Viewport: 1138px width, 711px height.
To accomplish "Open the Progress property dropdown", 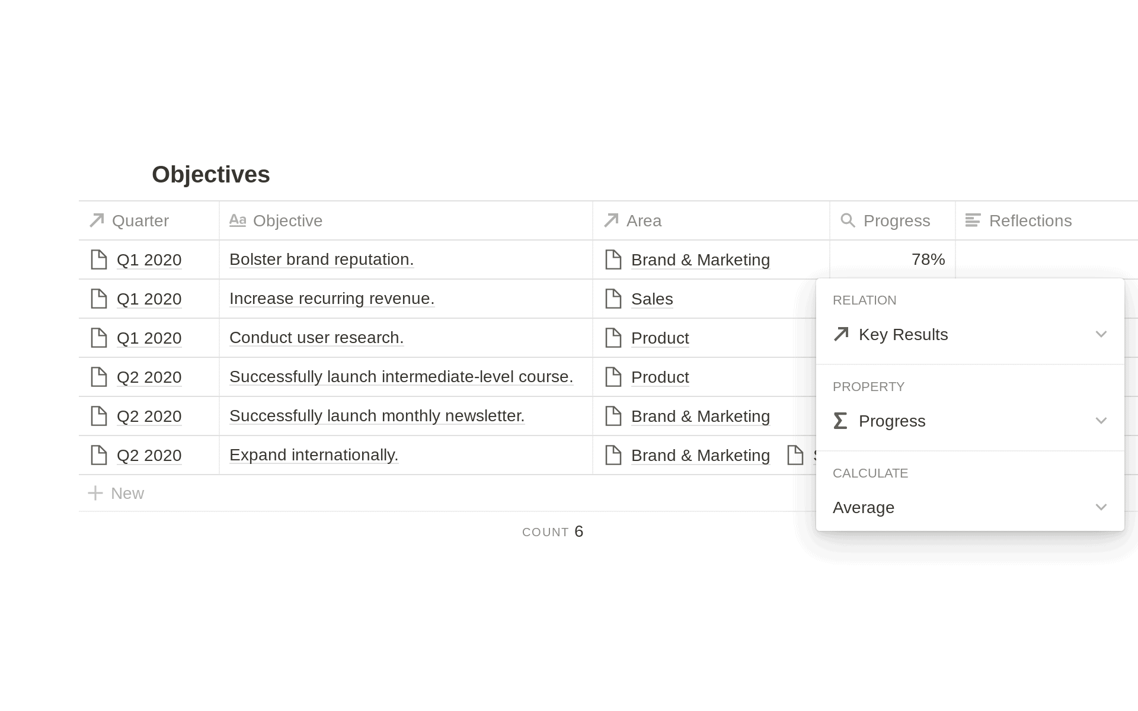I will 1101,421.
